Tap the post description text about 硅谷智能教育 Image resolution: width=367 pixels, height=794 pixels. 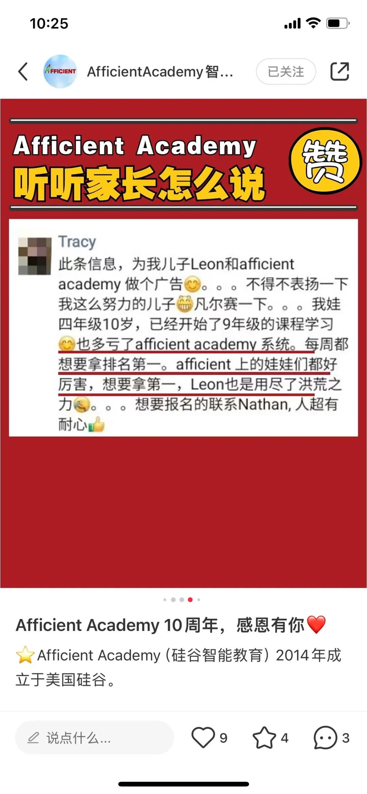(x=178, y=667)
